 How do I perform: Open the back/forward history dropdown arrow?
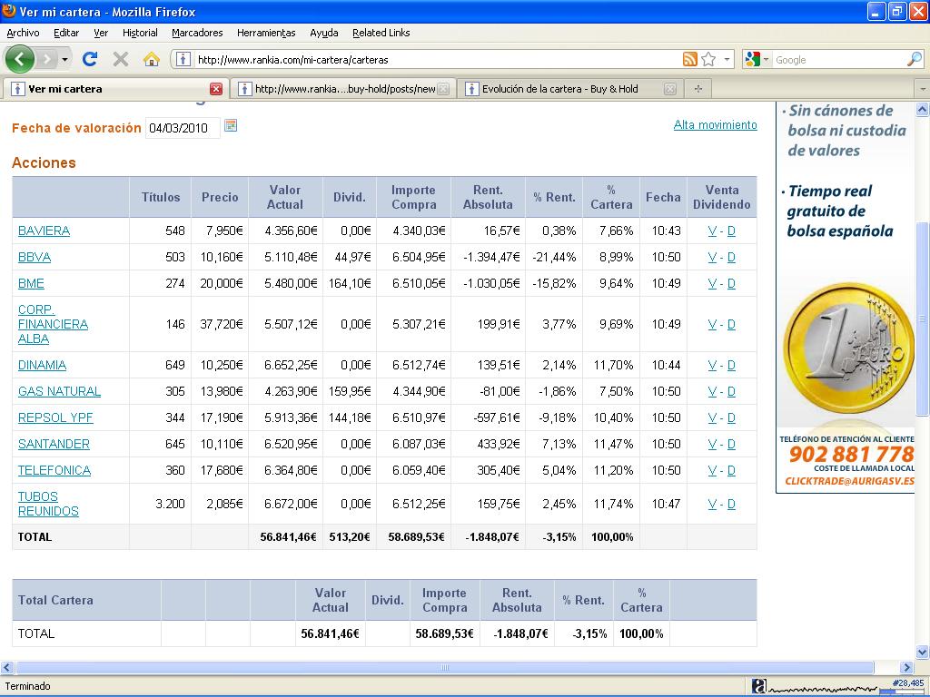[x=64, y=60]
